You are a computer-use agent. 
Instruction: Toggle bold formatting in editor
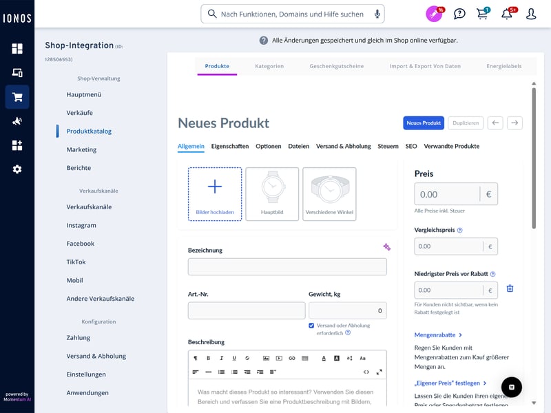pyautogui.click(x=208, y=358)
